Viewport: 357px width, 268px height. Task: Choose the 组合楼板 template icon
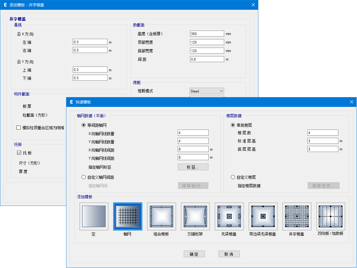pos(162,216)
